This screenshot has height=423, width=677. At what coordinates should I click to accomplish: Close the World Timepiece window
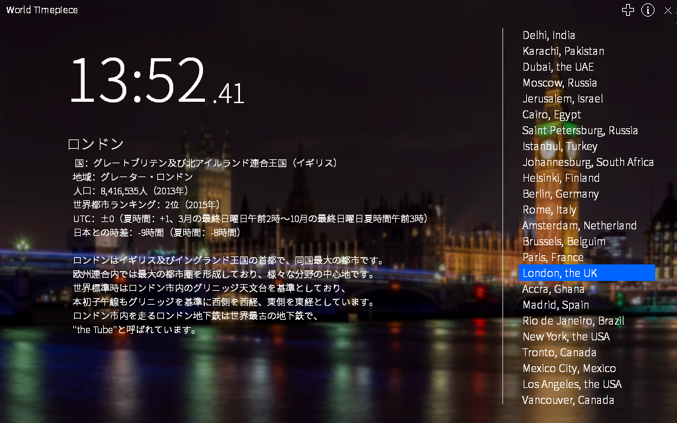668,10
